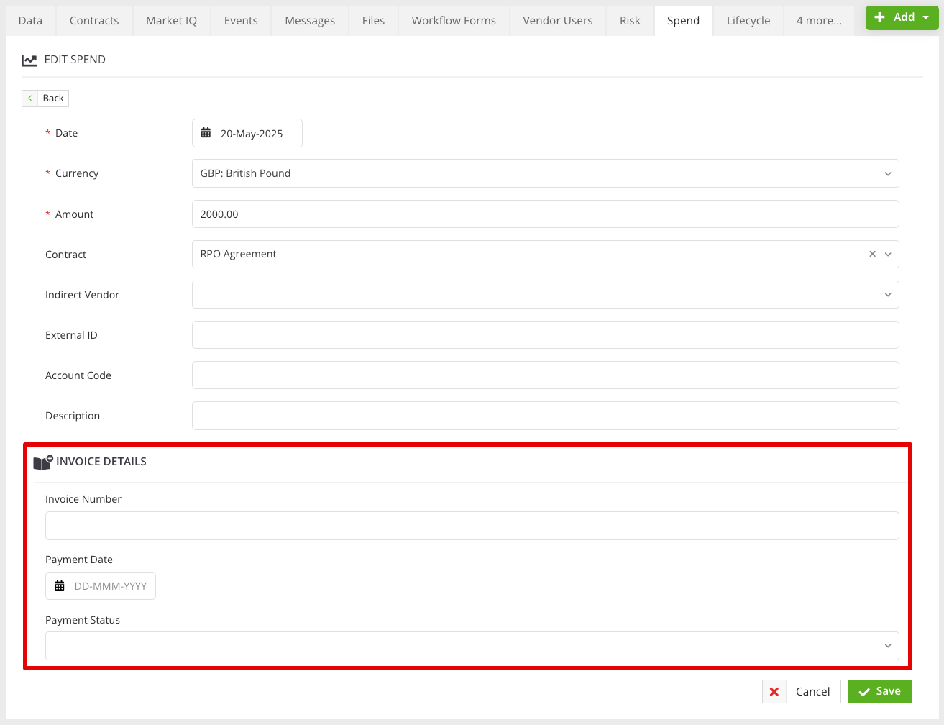Expand the Add button dropdown arrow
Viewport: 944px width, 725px height.
925,17
